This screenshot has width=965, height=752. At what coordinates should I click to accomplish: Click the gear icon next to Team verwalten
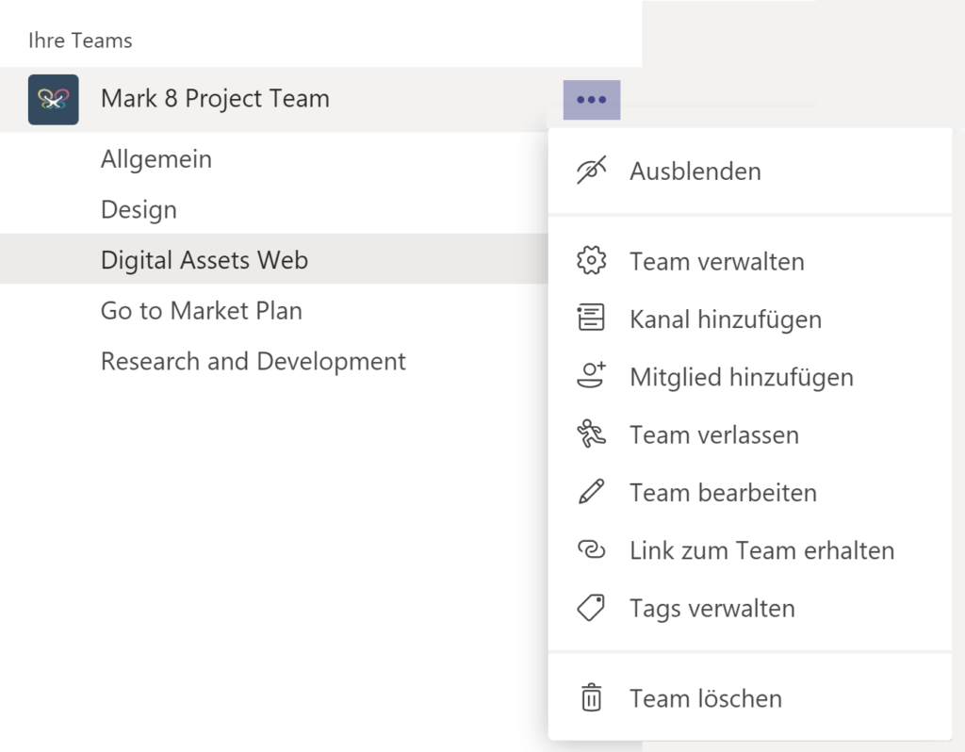pos(591,261)
